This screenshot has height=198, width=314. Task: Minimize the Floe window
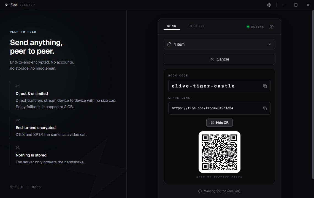(x=283, y=5)
